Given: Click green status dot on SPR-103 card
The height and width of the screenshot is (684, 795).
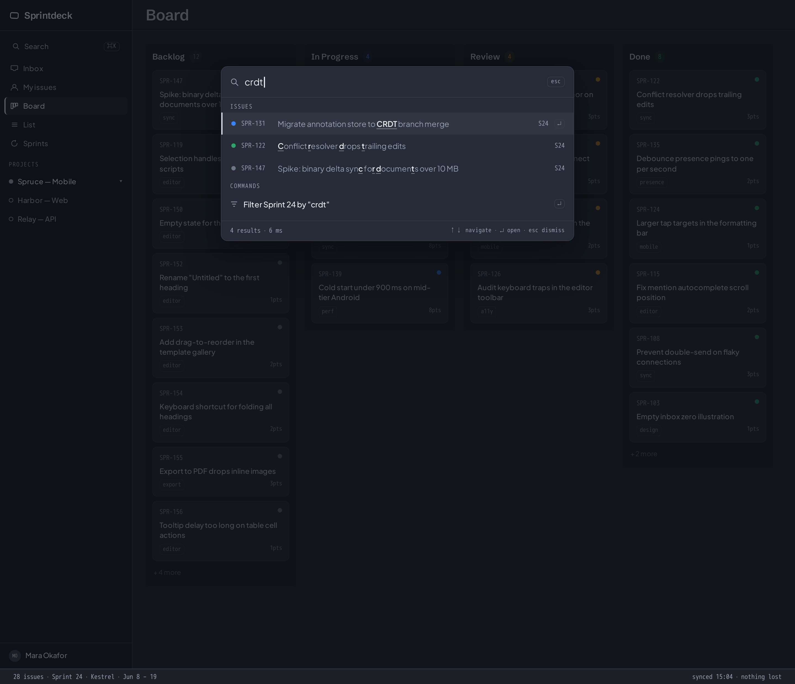Looking at the screenshot, I should pyautogui.click(x=757, y=402).
